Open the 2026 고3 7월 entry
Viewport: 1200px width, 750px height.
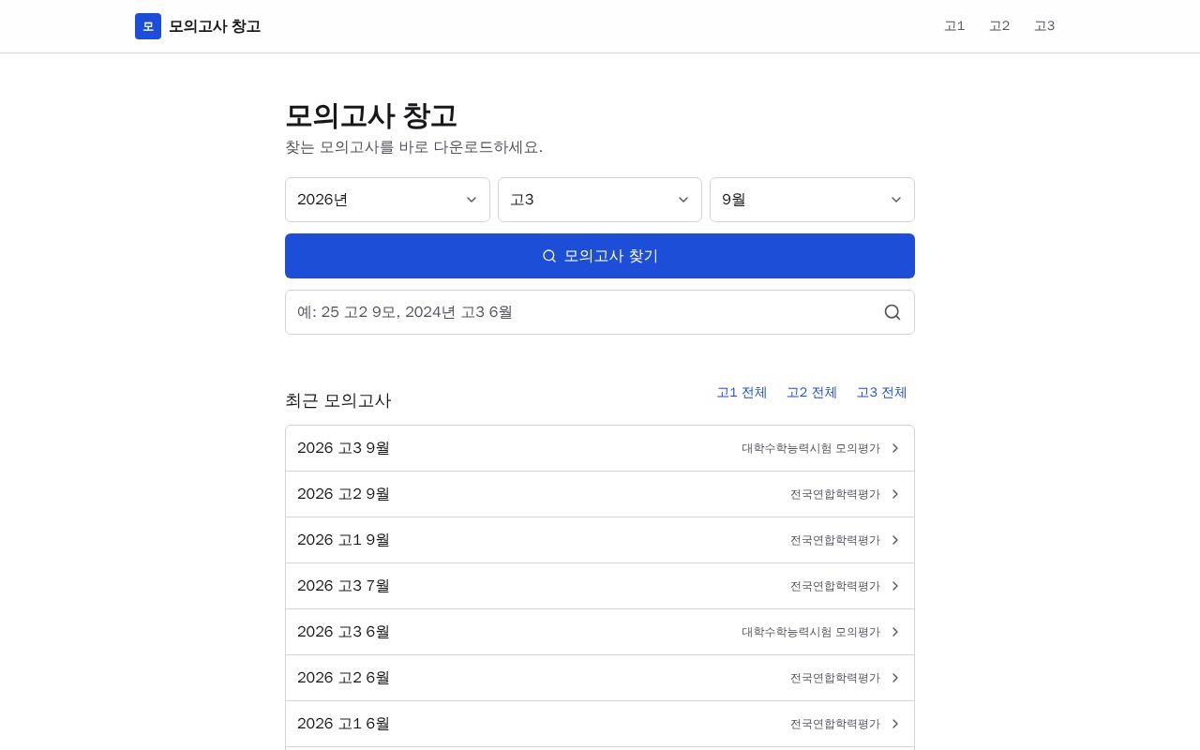click(600, 586)
